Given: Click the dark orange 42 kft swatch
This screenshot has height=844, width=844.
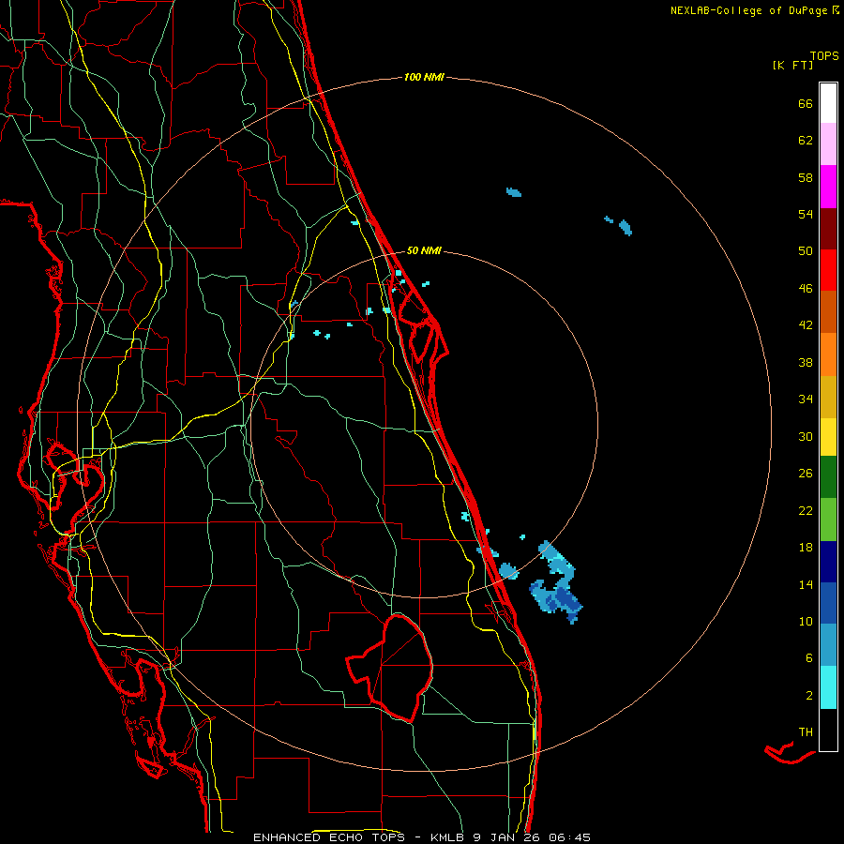Looking at the screenshot, I should pyautogui.click(x=828, y=311).
